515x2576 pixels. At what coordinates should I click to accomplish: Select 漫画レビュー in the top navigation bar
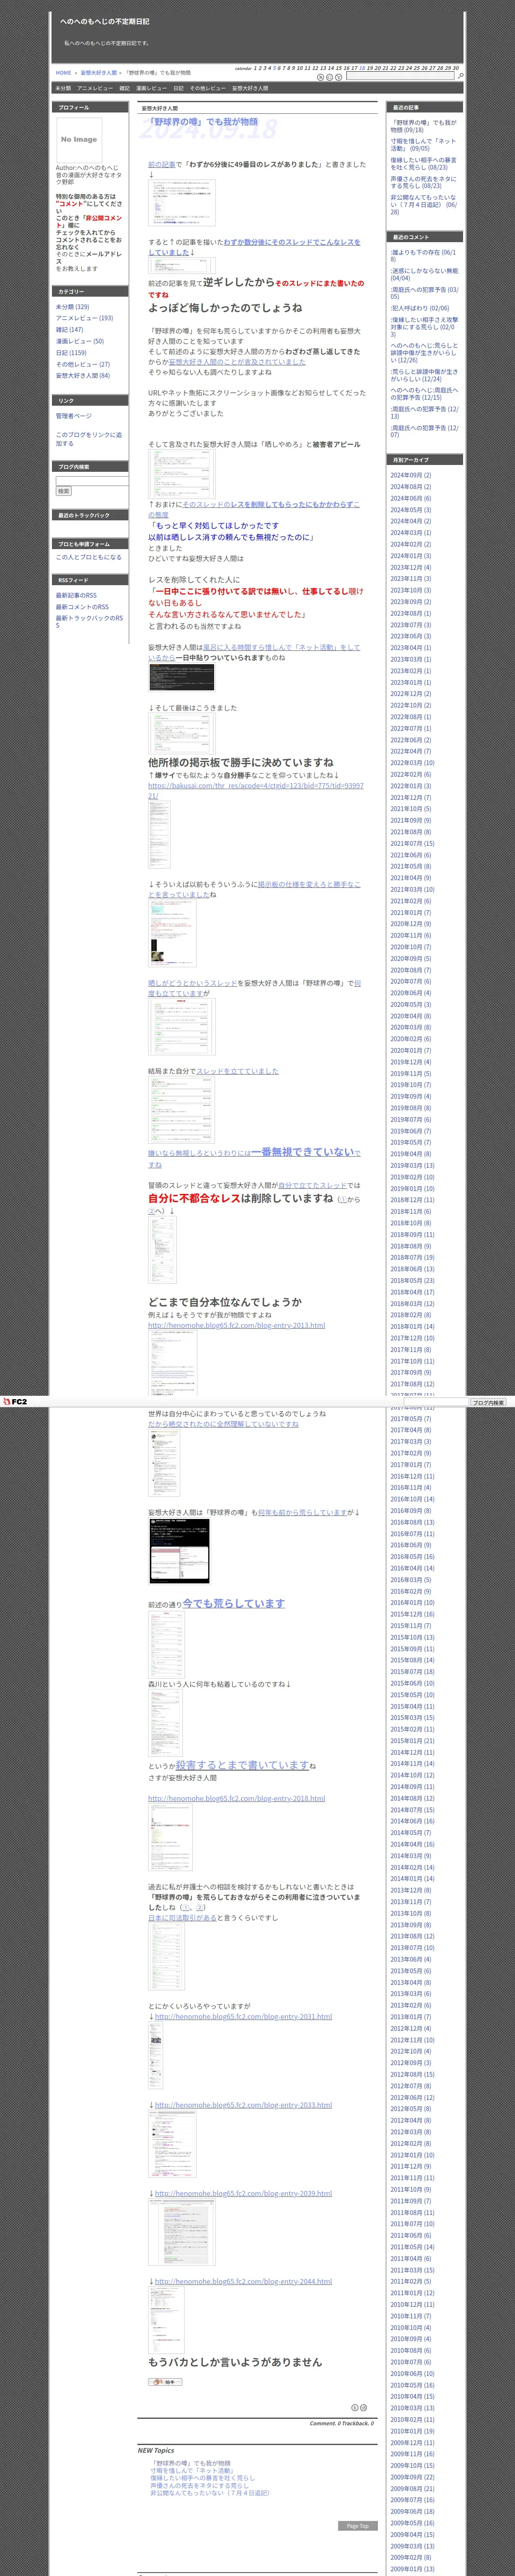pos(151,88)
